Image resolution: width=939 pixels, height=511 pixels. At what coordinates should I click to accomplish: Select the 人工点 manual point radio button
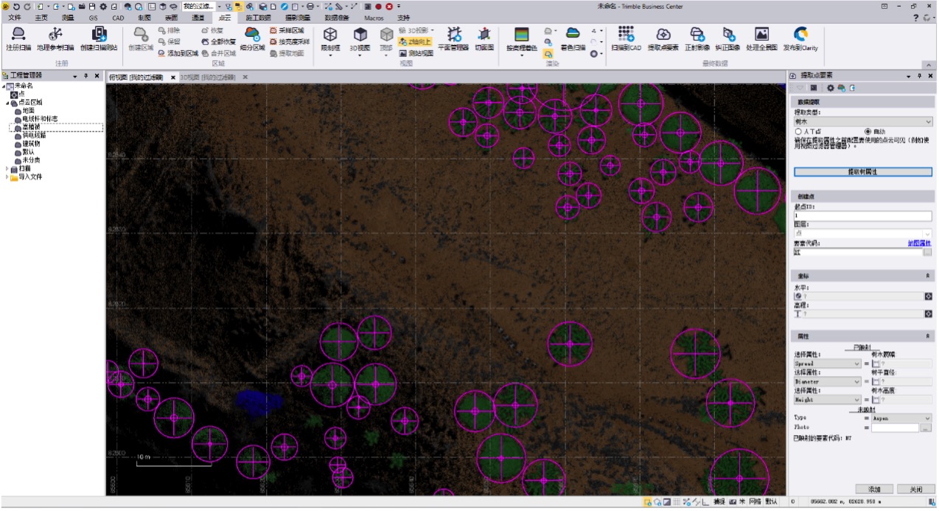pyautogui.click(x=799, y=131)
